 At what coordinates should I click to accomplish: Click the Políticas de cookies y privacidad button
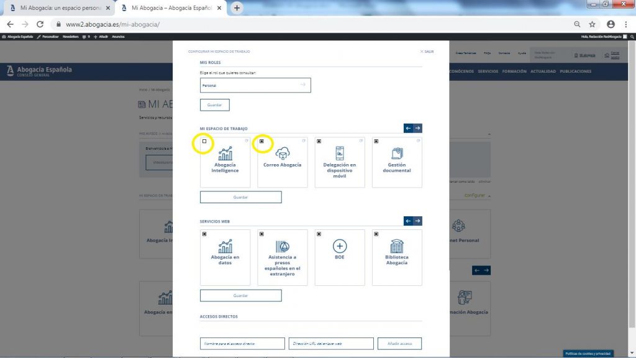click(x=588, y=354)
